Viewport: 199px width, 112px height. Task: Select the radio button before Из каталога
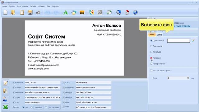[46, 107]
